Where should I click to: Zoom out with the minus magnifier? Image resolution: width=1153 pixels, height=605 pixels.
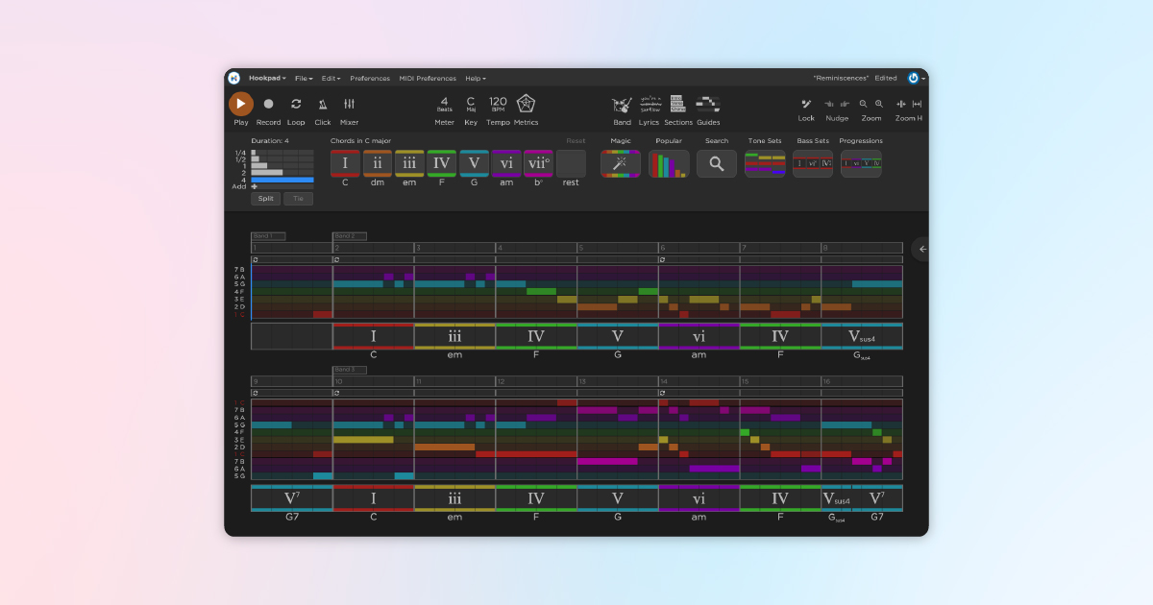(863, 104)
